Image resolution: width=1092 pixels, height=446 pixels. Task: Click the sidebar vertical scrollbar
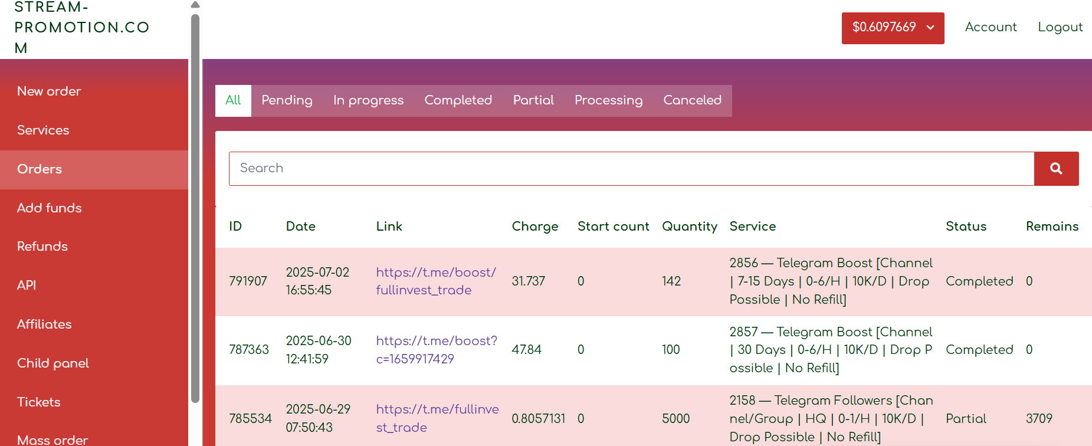tap(195, 208)
